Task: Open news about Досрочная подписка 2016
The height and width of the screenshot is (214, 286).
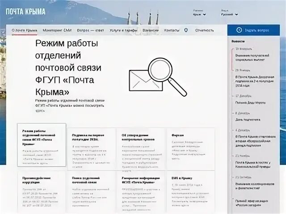Action: pos(255,81)
